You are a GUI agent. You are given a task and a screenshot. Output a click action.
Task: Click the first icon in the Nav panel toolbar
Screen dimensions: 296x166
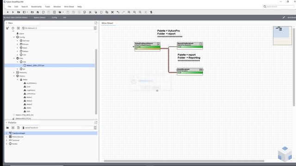(x=7, y=28)
